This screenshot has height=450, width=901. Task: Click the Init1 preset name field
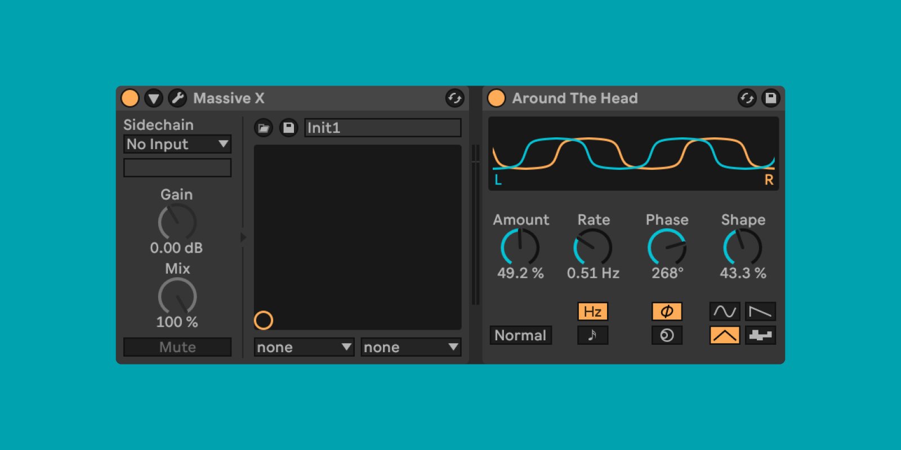tap(383, 128)
